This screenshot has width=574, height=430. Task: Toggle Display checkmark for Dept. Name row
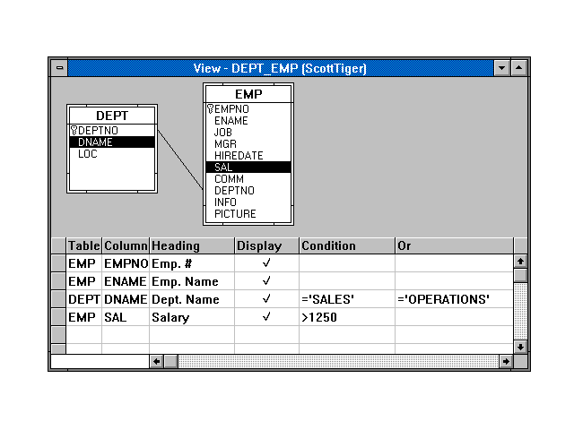coord(266,299)
